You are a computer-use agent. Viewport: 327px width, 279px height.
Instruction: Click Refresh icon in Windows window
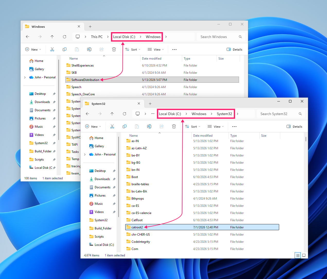coord(65,37)
